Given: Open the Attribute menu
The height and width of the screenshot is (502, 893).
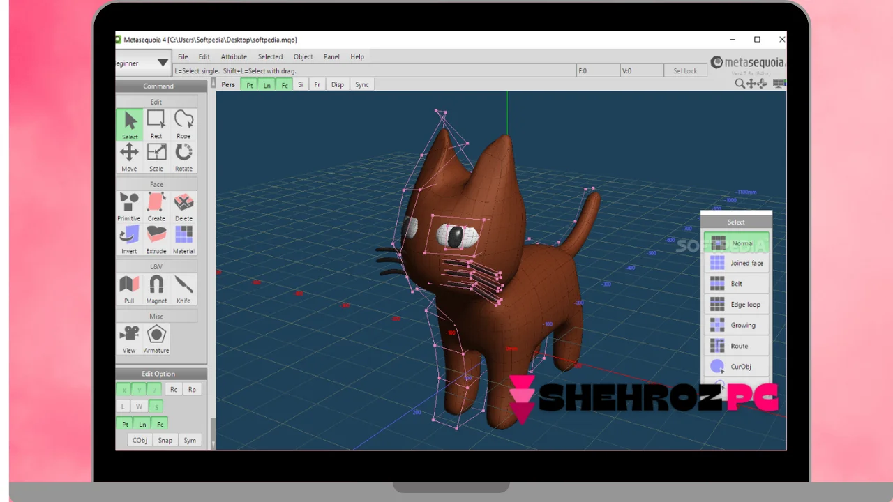Looking at the screenshot, I should click(234, 56).
